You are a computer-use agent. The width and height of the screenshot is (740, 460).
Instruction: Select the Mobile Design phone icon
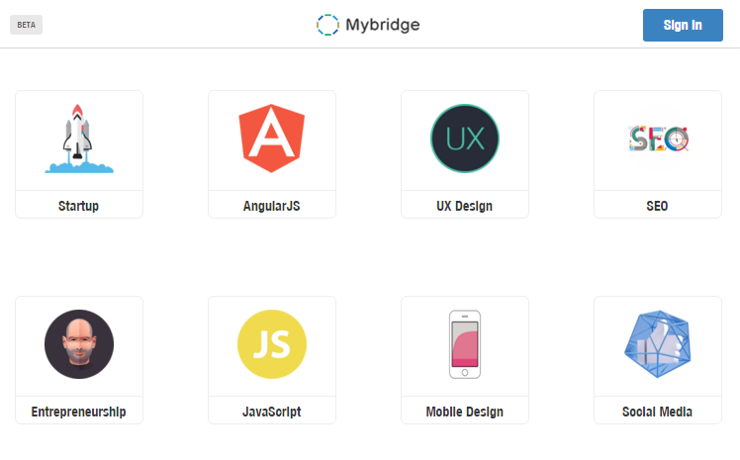[x=464, y=344]
